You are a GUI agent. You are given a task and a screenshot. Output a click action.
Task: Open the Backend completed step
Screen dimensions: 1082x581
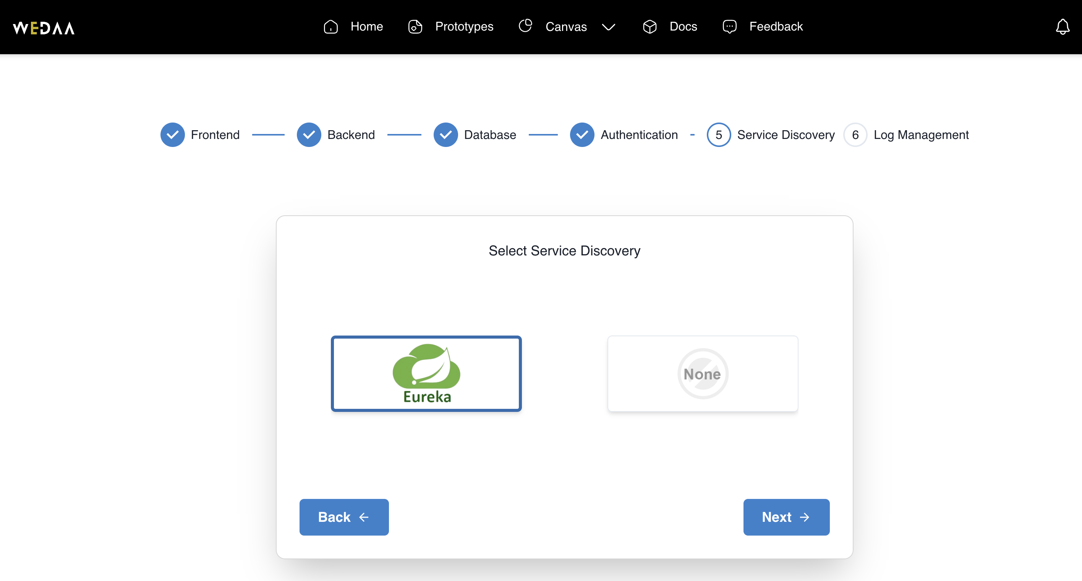click(x=310, y=134)
